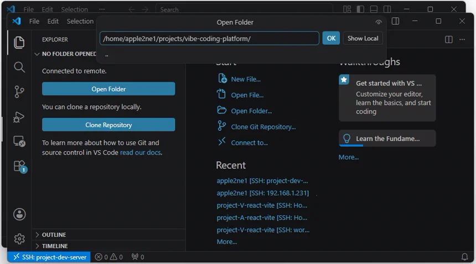The width and height of the screenshot is (476, 264).
Task: Click the SSH: project-dev-server remote indicator
Action: point(49,257)
